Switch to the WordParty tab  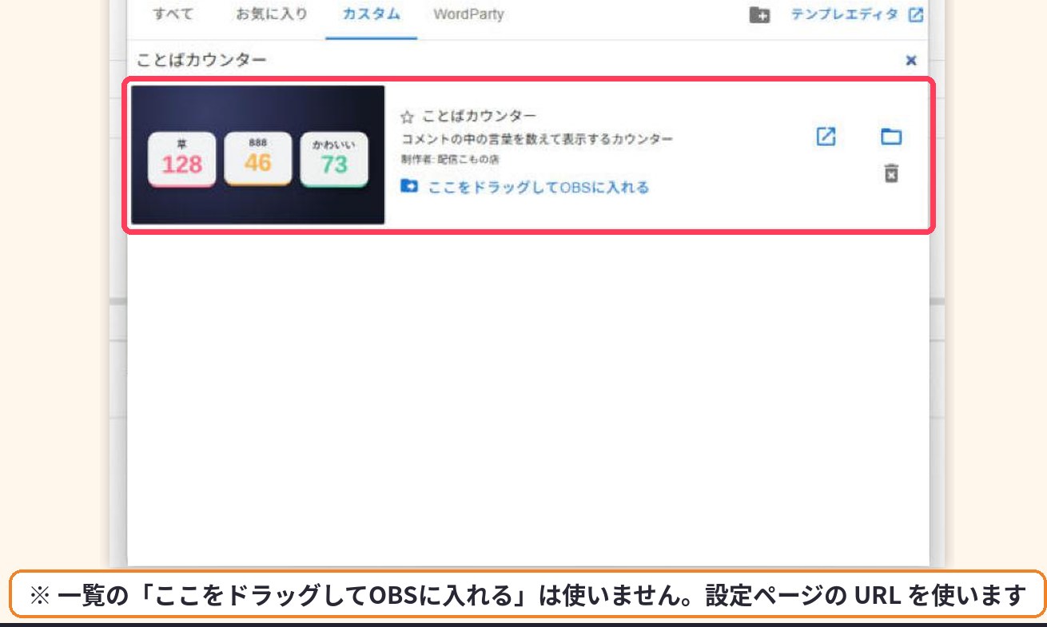[468, 14]
